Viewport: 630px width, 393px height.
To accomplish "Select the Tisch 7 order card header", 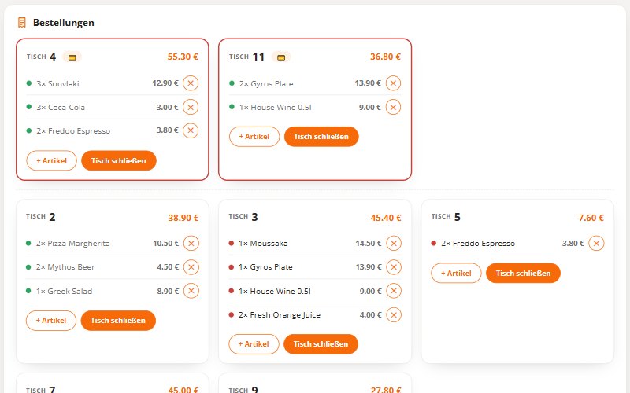I will 113,389.
